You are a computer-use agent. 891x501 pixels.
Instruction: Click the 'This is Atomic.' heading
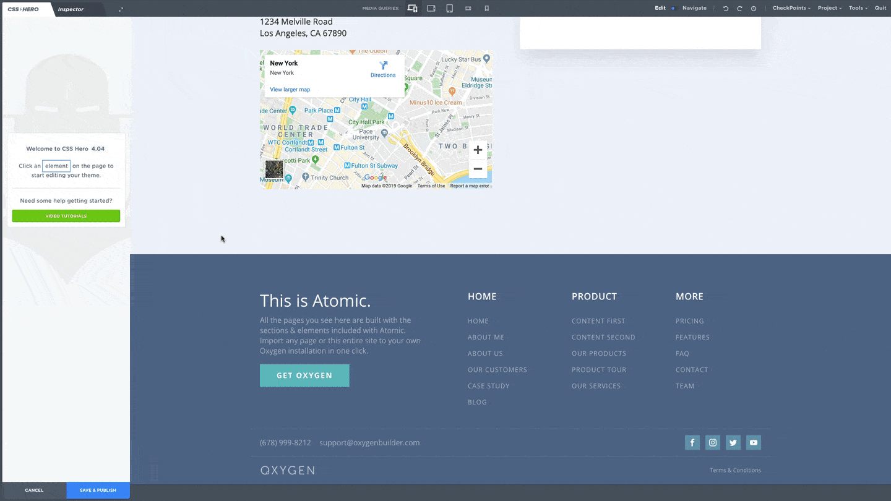(x=315, y=301)
